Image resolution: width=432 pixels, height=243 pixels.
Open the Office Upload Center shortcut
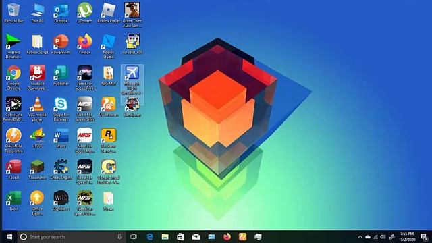(x=37, y=203)
